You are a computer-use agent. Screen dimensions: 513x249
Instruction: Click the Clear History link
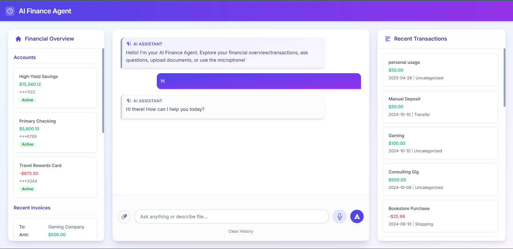pos(241,231)
